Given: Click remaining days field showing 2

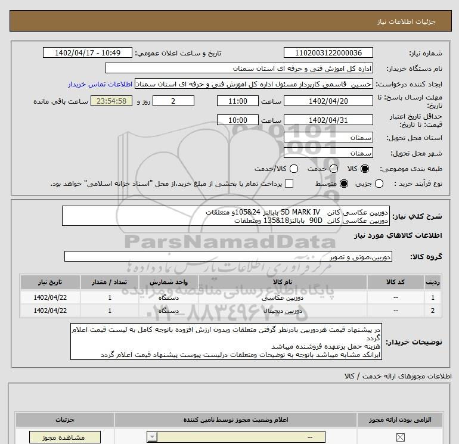Looking at the screenshot, I should tap(173, 101).
